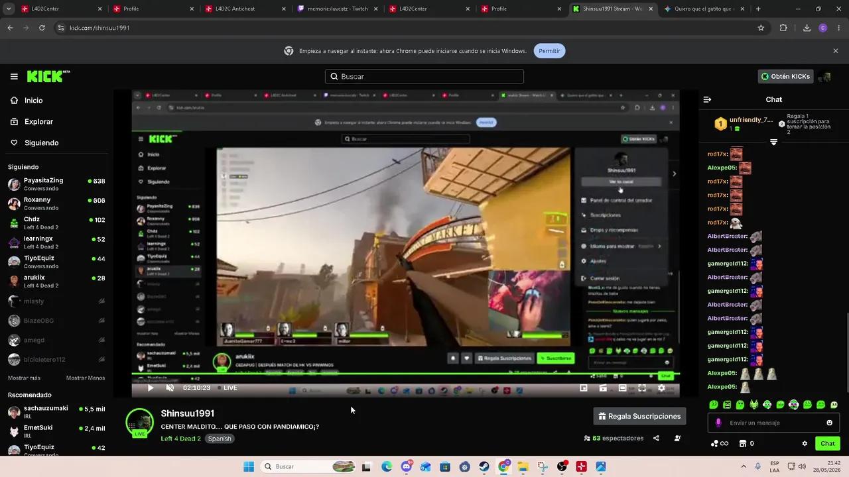Open a new browser tab
The height and width of the screenshot is (477, 849).
tap(758, 9)
